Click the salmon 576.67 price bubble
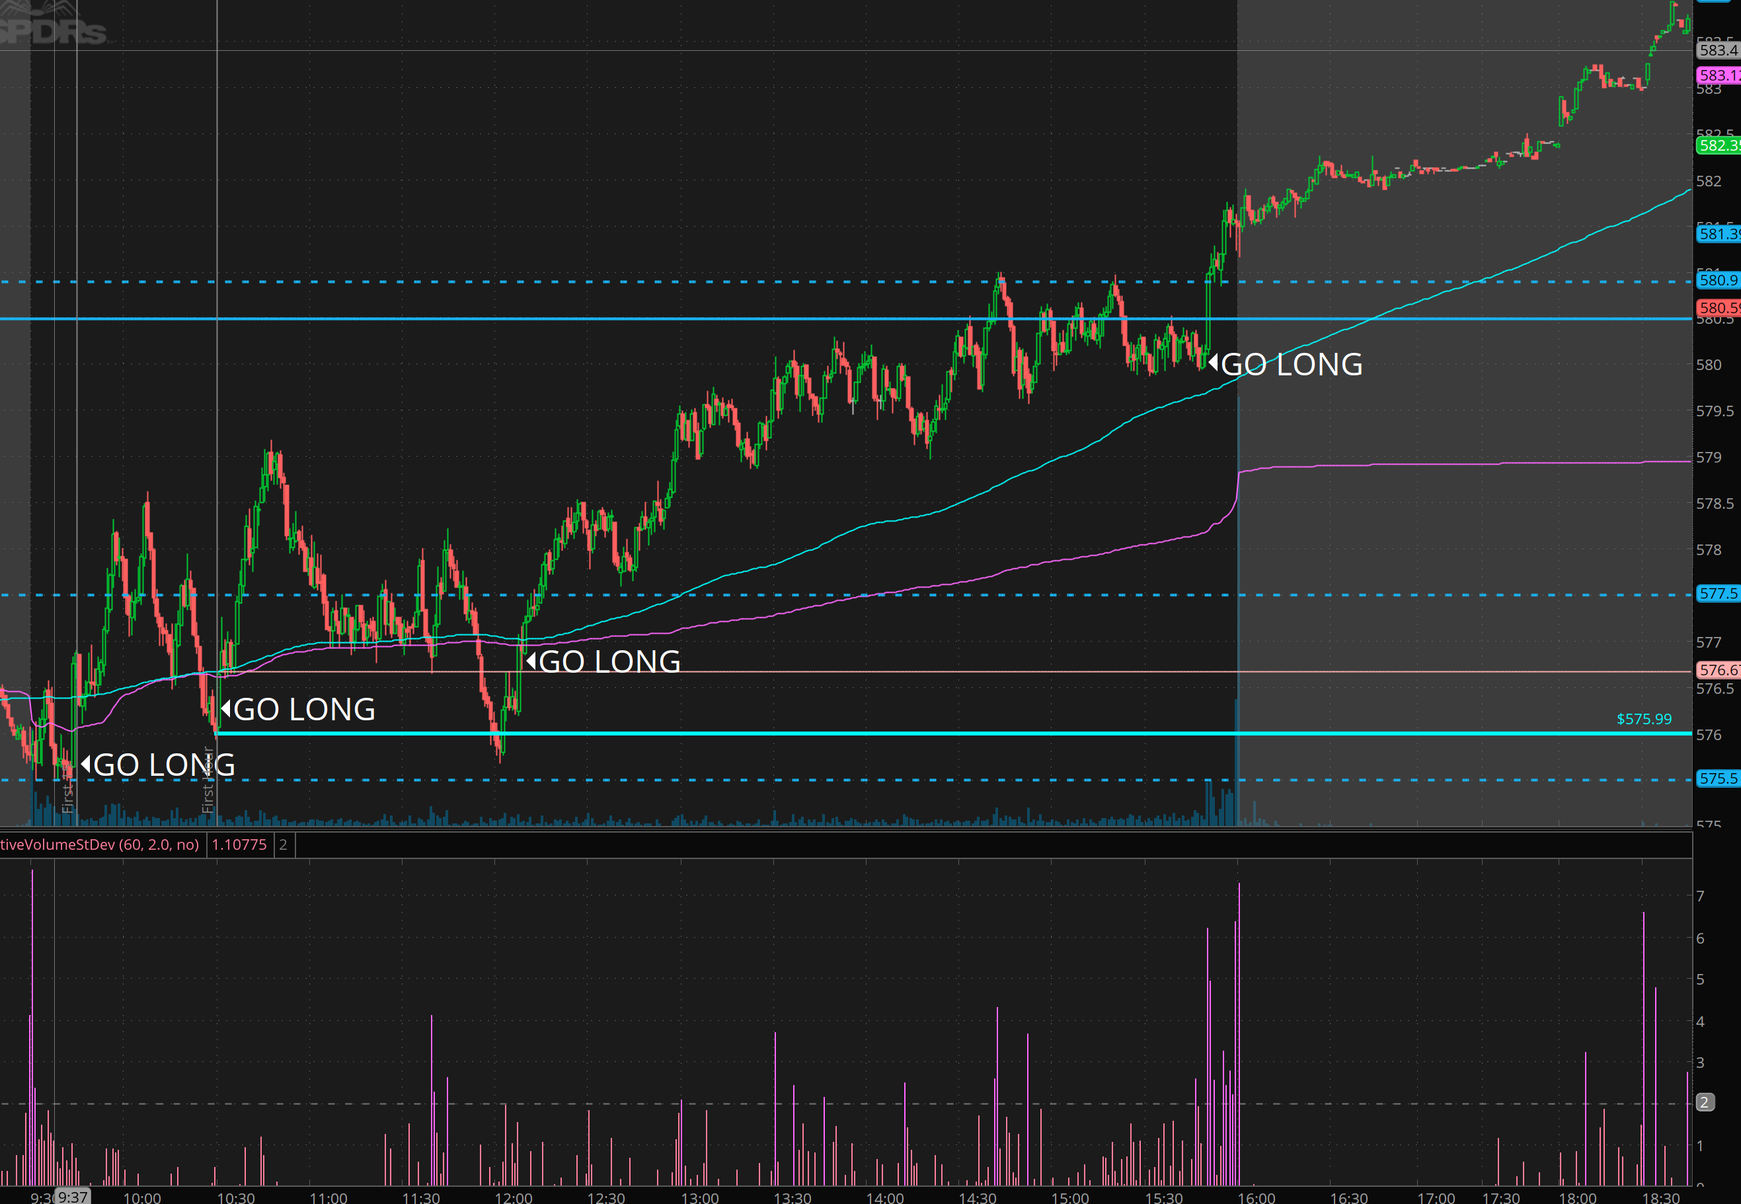This screenshot has height=1204, width=1741. [x=1718, y=670]
